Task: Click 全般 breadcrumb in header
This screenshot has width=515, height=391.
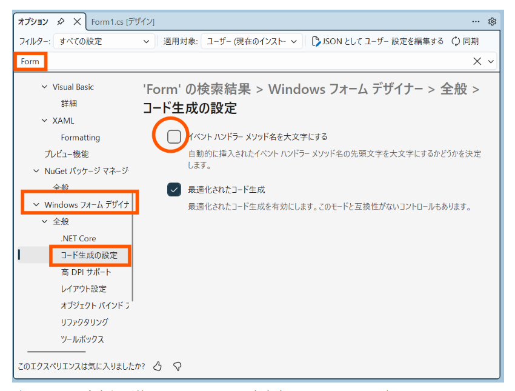Action: pyautogui.click(x=454, y=89)
